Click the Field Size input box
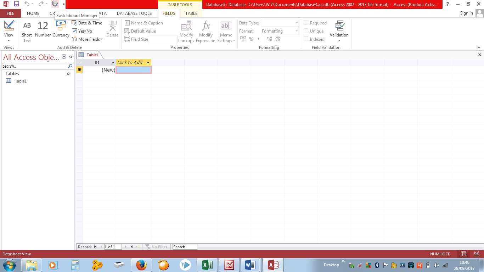The image size is (484, 272). coord(163,39)
